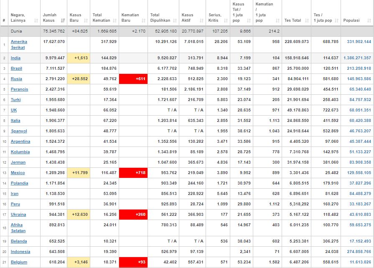
Task: Open the Brazil country link
Action: coord(16,68)
